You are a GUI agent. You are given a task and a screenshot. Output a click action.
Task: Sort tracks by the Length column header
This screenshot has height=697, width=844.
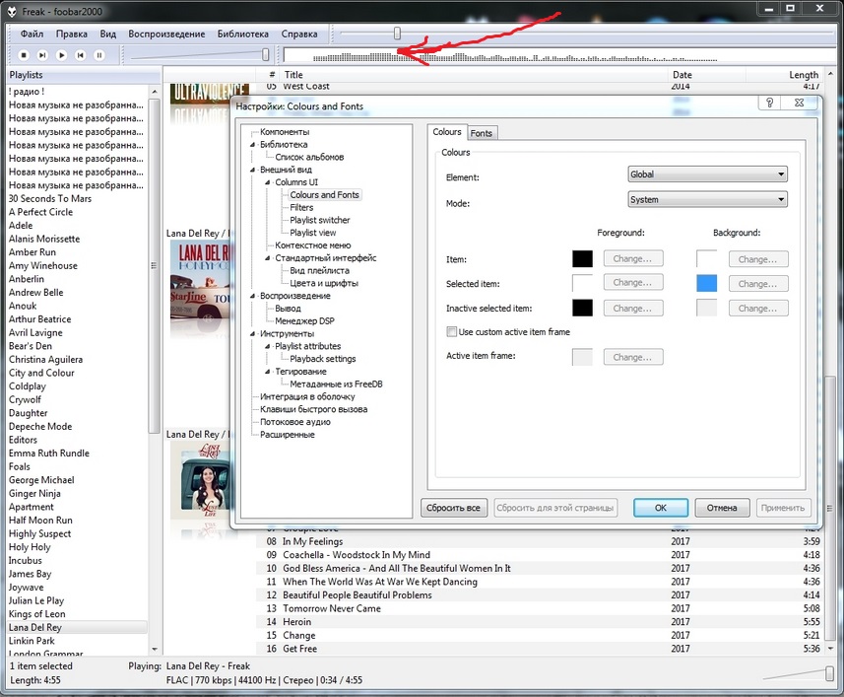pyautogui.click(x=803, y=75)
